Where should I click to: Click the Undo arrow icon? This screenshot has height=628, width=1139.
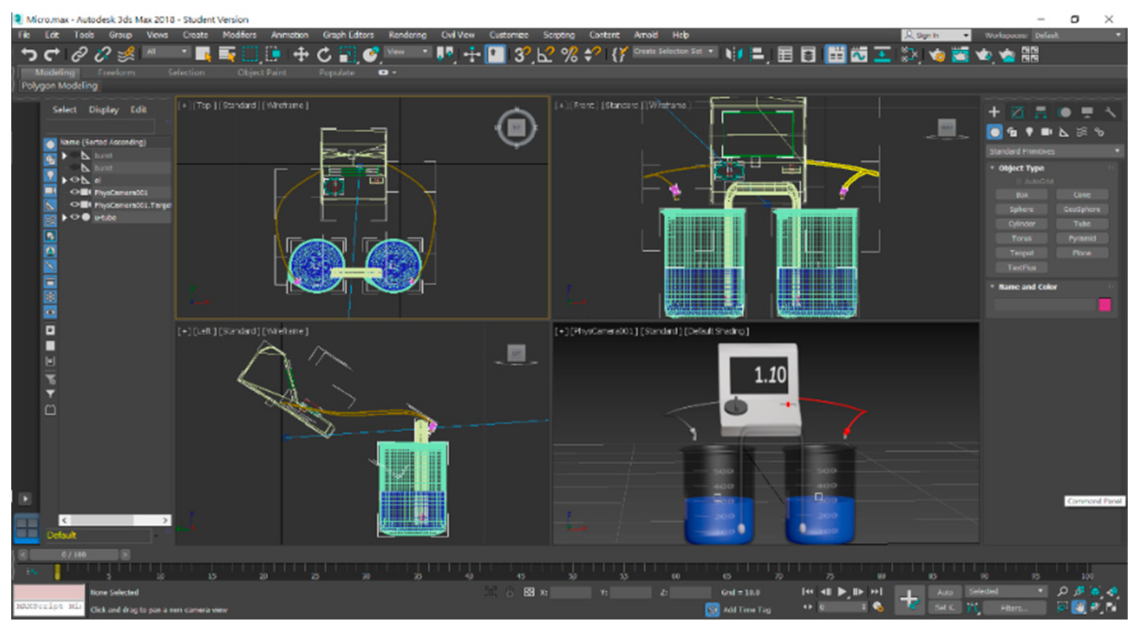coord(28,55)
